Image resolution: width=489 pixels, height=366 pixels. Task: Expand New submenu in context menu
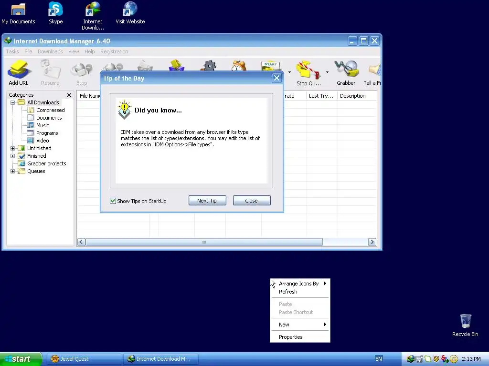(x=300, y=324)
